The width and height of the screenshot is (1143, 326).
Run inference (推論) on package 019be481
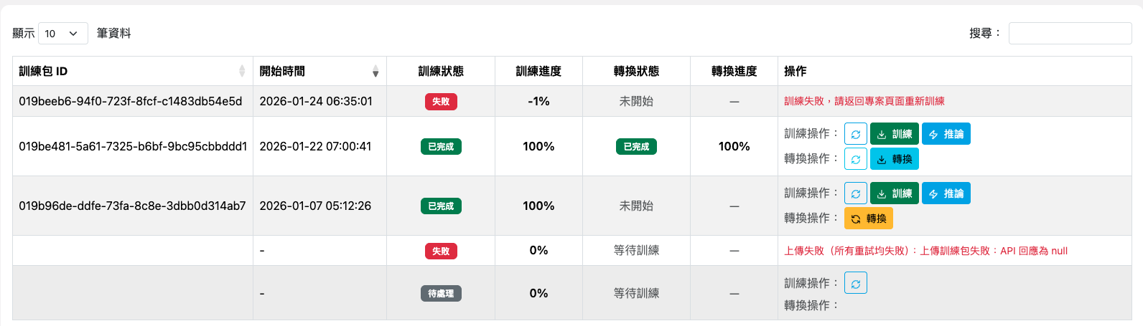(x=946, y=134)
